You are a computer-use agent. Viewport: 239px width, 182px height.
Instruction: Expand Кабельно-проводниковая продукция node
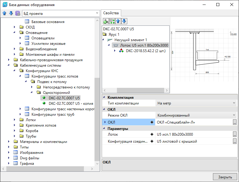(9, 60)
